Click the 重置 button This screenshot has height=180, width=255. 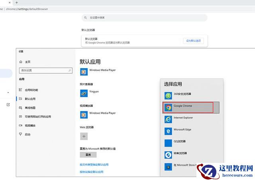[88, 155]
